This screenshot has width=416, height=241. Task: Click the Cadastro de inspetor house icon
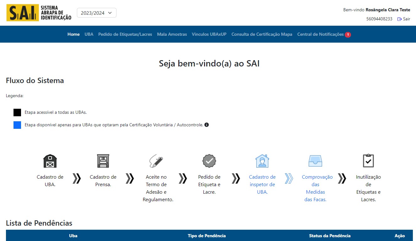(x=262, y=161)
